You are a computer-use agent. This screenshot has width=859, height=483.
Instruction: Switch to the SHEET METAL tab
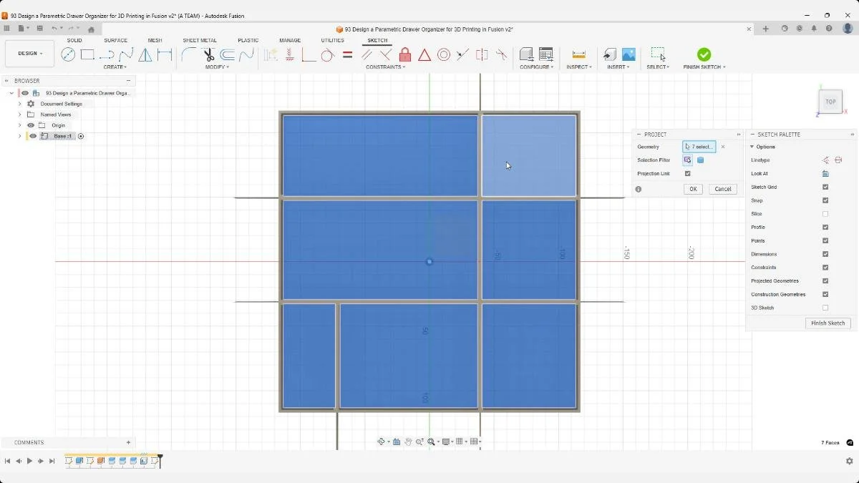(199, 40)
